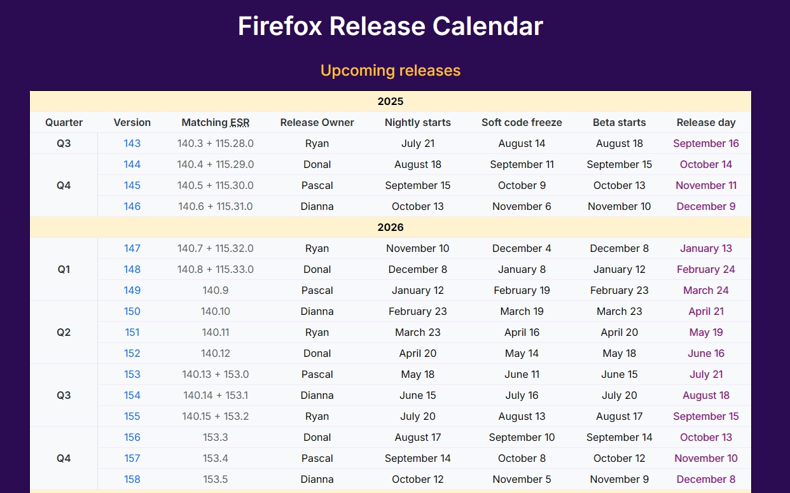Open the version 144 link
Viewport: 790px width, 493px height.
(132, 164)
